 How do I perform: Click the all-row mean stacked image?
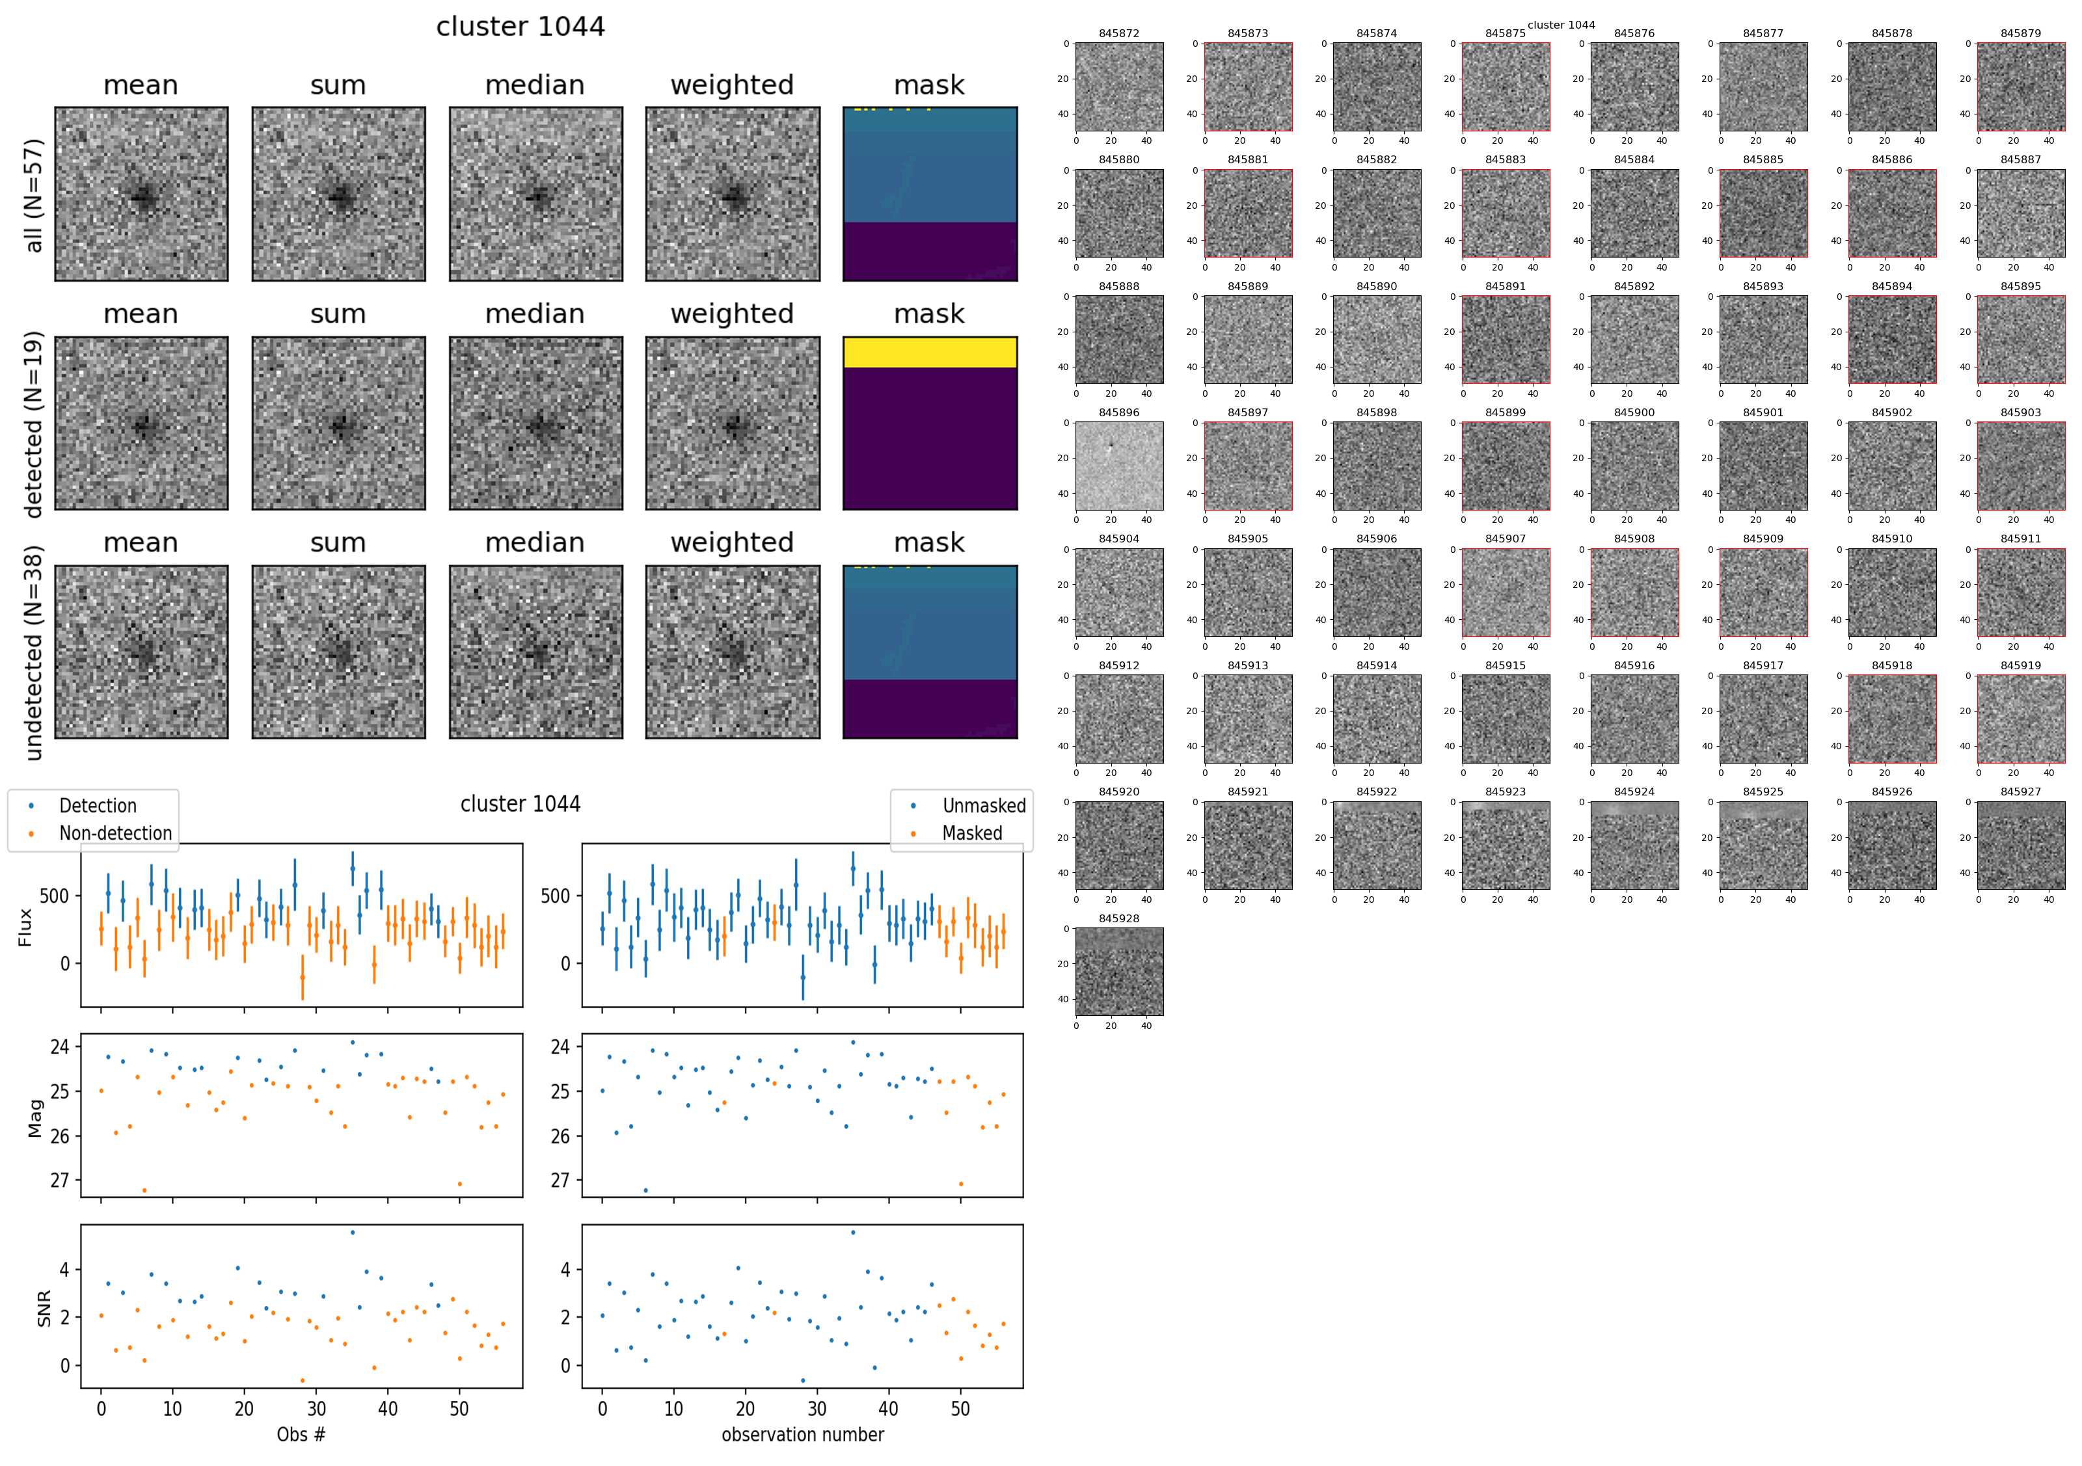pyautogui.click(x=141, y=194)
